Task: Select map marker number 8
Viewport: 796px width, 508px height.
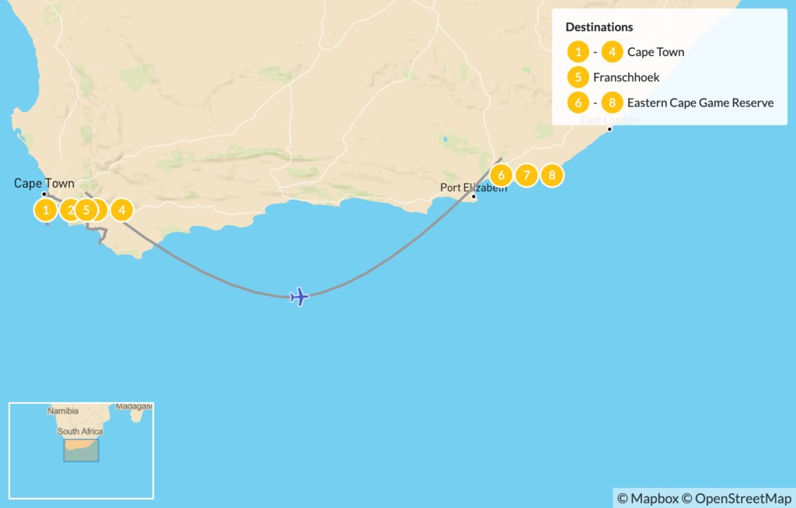Action: [552, 176]
